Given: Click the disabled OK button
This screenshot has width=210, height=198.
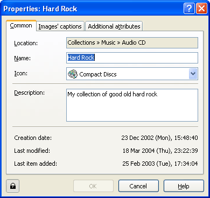Looking at the screenshot, I should click(x=93, y=186).
